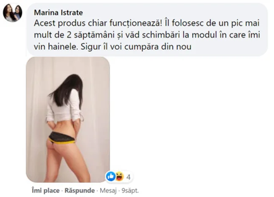The image size is (274, 197).
Task: Click the text line starting 'mult de 2 săptămâni'
Action: pos(147,35)
